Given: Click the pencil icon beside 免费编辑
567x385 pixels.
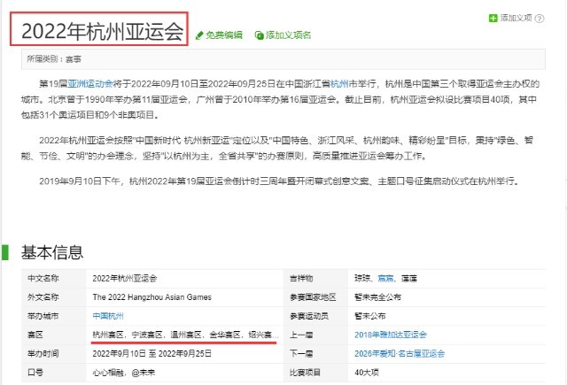Looking at the screenshot, I should coord(199,35).
